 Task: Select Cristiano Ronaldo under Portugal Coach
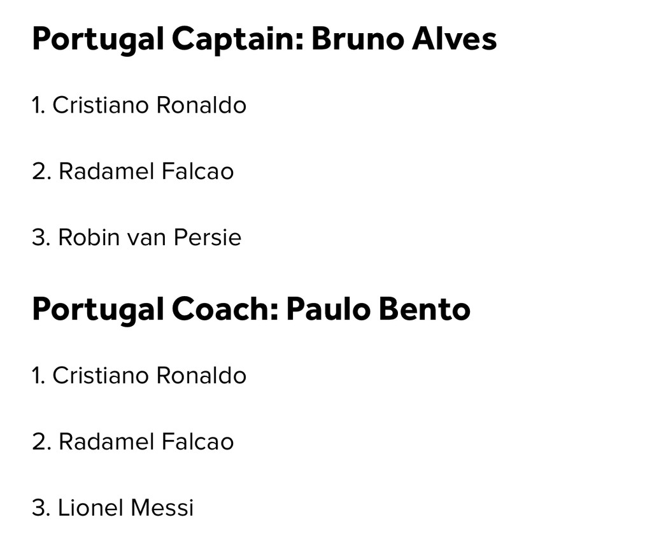[x=149, y=375]
